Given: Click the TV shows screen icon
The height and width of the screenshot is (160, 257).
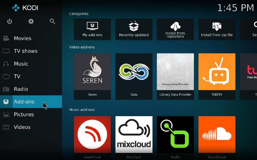Looking at the screenshot, I should pyautogui.click(x=6, y=51).
